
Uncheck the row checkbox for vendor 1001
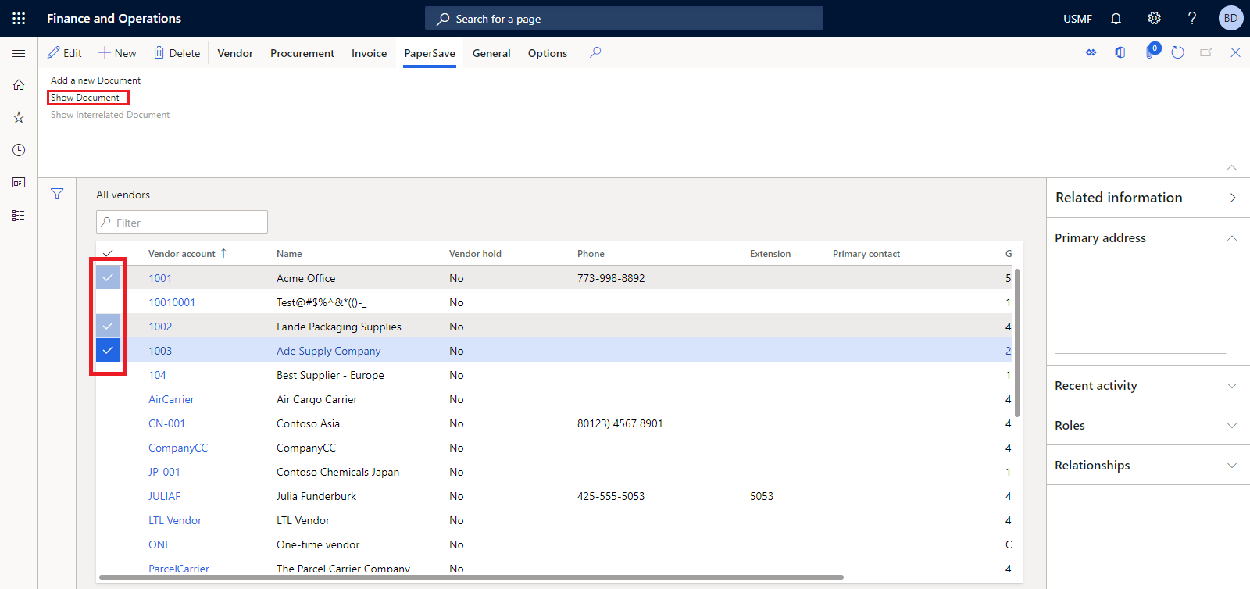(108, 278)
